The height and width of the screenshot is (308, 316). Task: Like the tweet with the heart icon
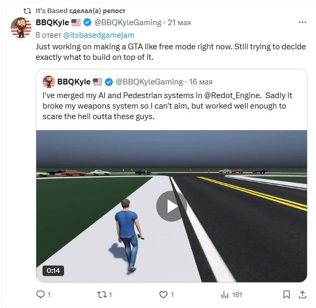coord(163,294)
